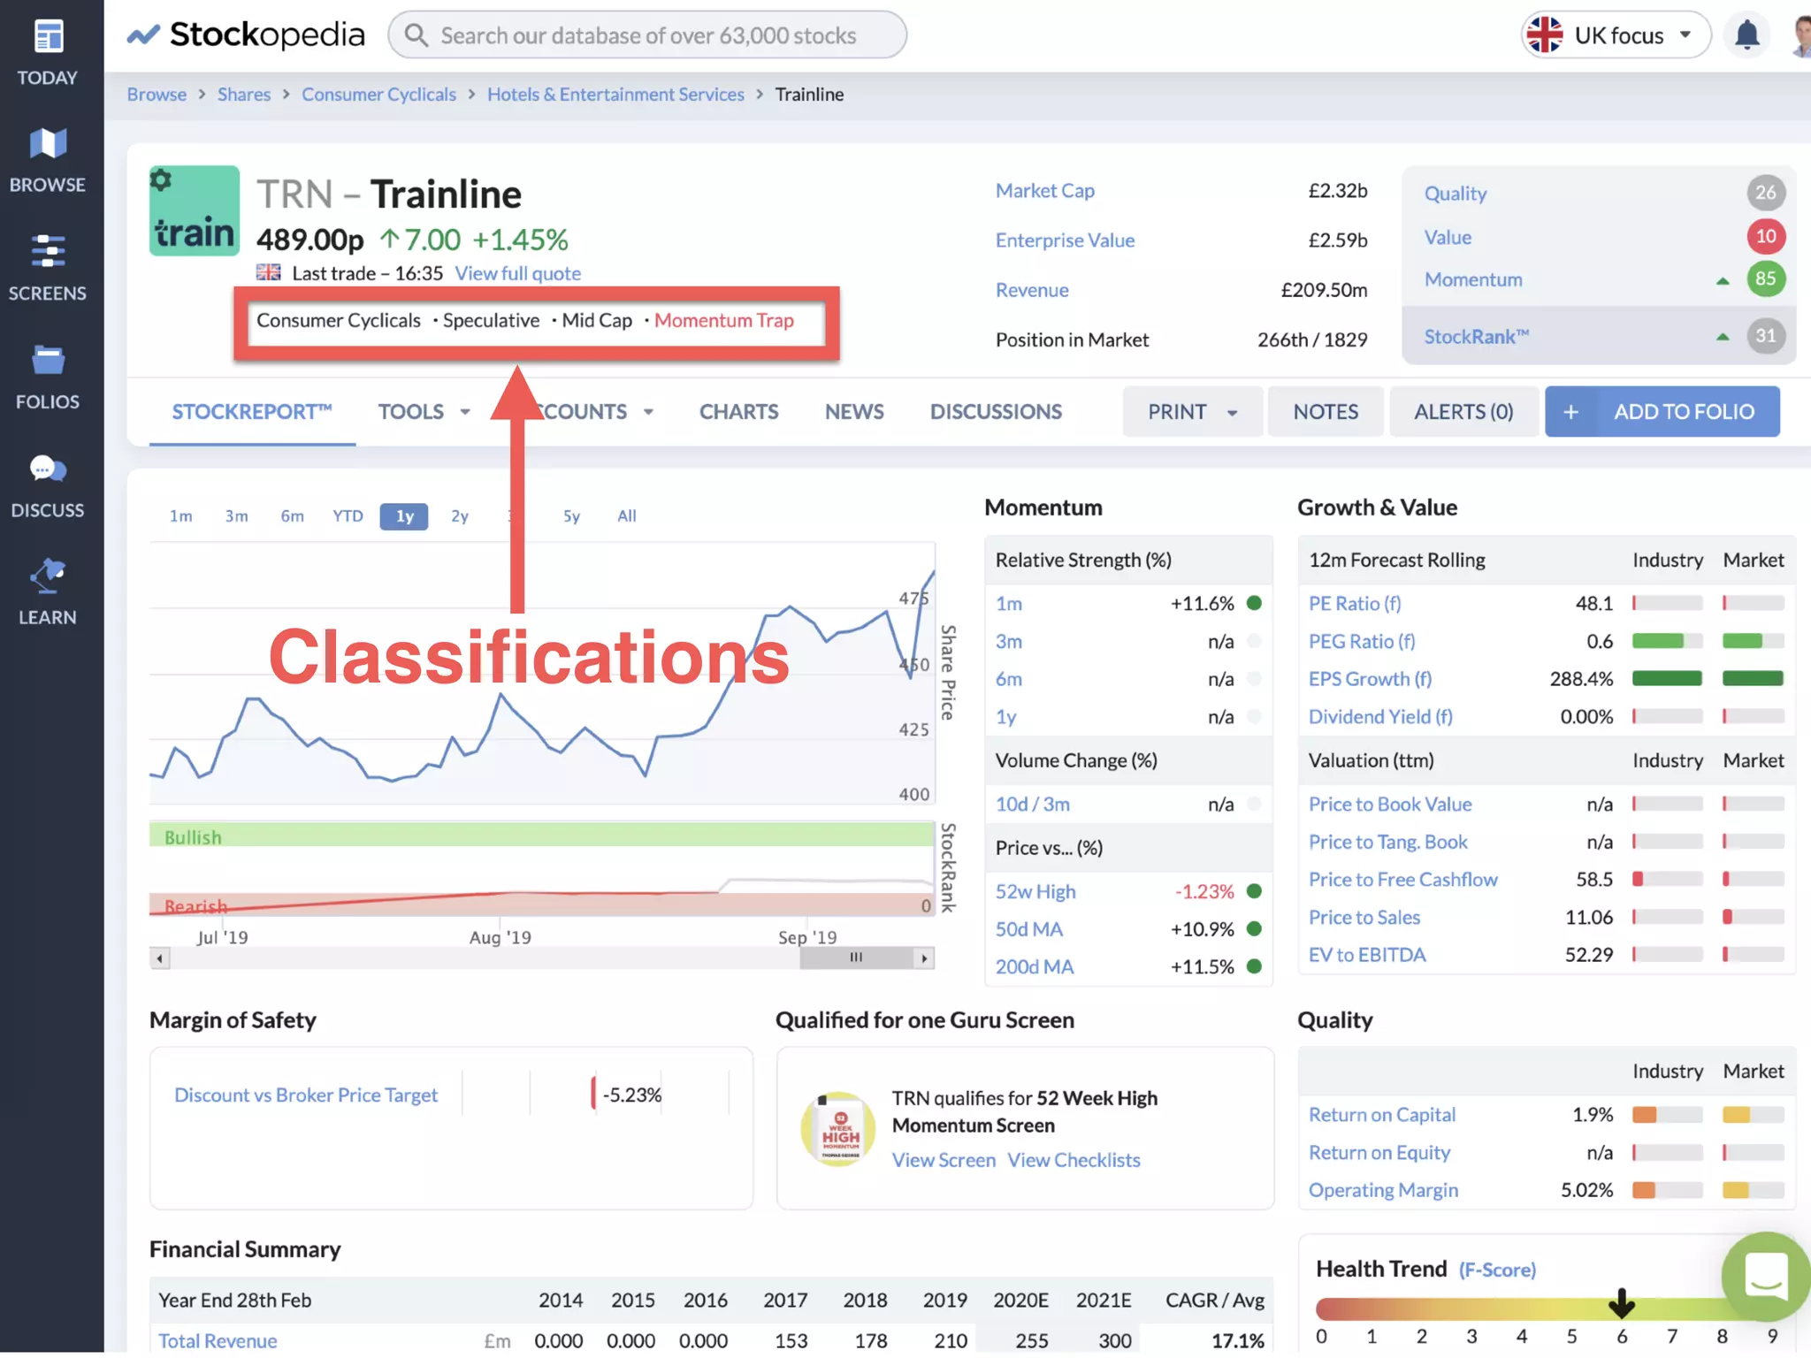Expand the Print dropdown

[1191, 412]
